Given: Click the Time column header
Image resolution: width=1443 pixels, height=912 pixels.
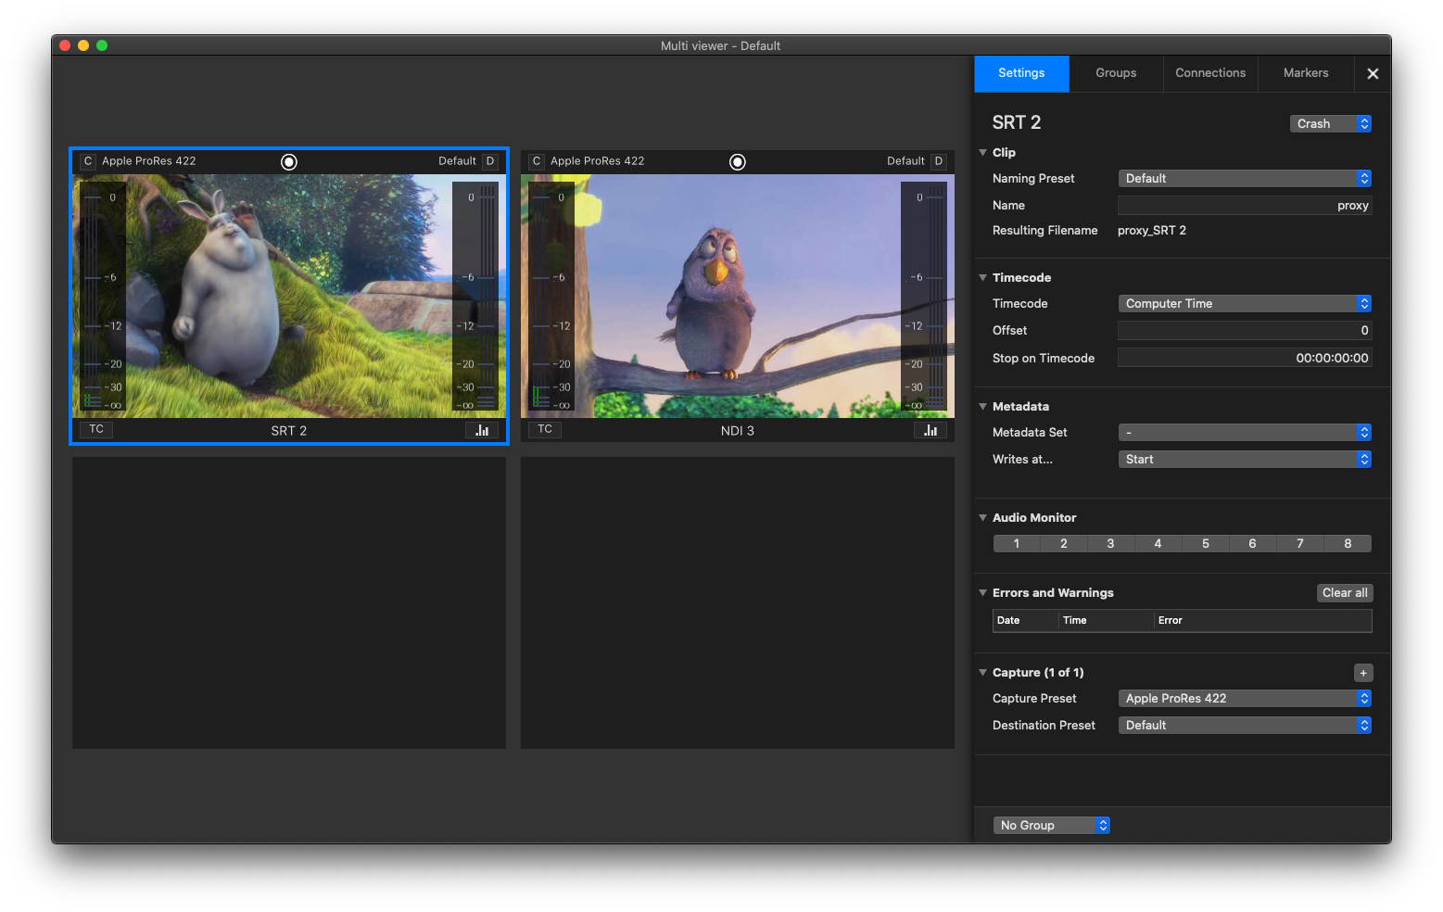Looking at the screenshot, I should coord(1107,621).
